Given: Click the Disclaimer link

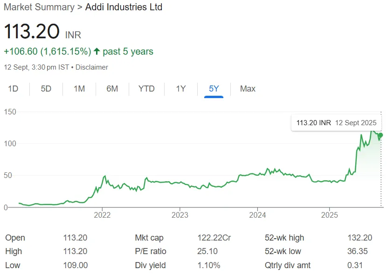Looking at the screenshot, I should [92, 67].
